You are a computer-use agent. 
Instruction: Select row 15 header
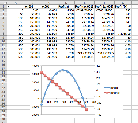[x=4, y=61]
